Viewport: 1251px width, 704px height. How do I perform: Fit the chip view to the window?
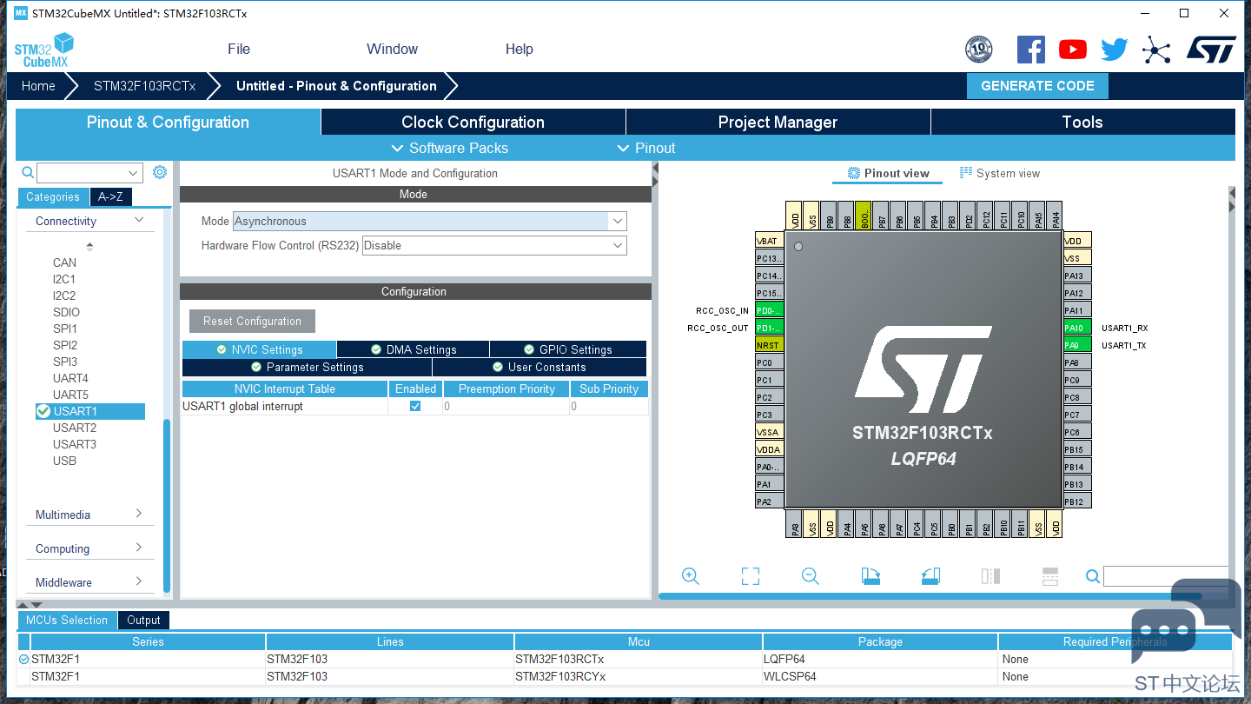751,576
